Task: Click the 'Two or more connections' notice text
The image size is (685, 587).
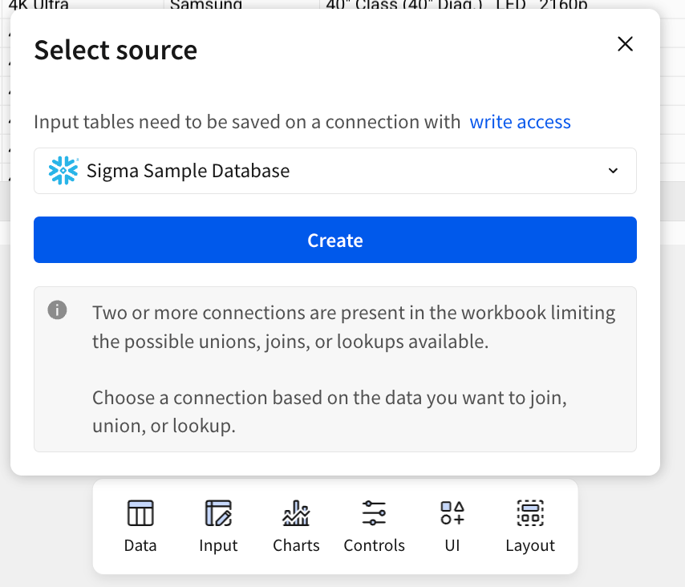Action: tap(354, 327)
